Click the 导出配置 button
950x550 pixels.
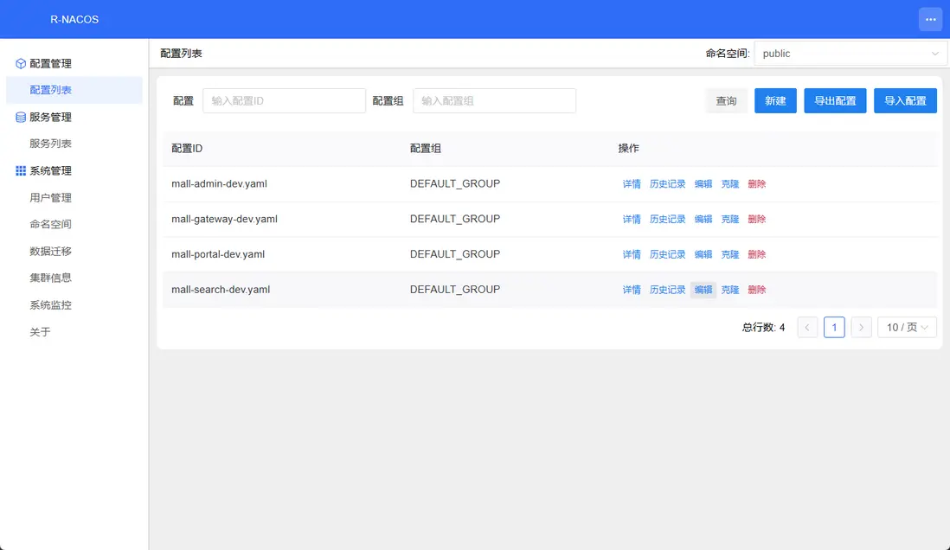[835, 101]
